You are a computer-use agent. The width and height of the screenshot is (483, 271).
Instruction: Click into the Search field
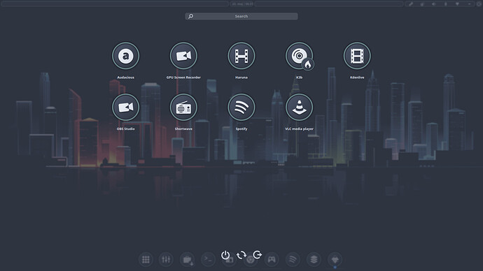(x=241, y=16)
